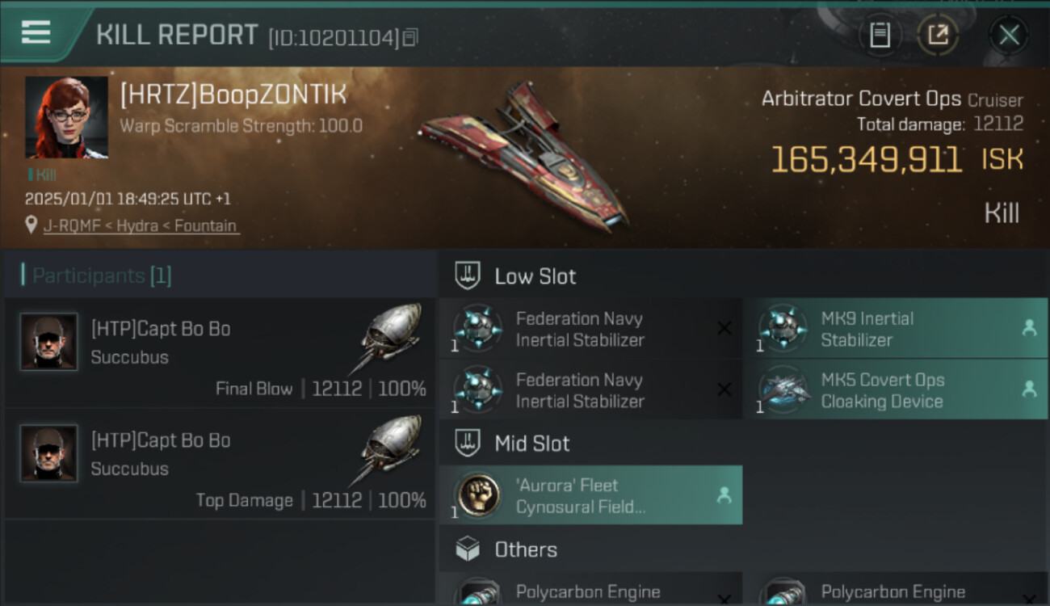Click the Low Slot section header

(x=535, y=276)
